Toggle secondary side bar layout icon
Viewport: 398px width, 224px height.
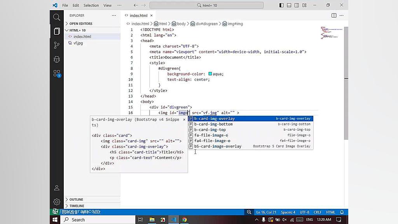click(x=297, y=5)
